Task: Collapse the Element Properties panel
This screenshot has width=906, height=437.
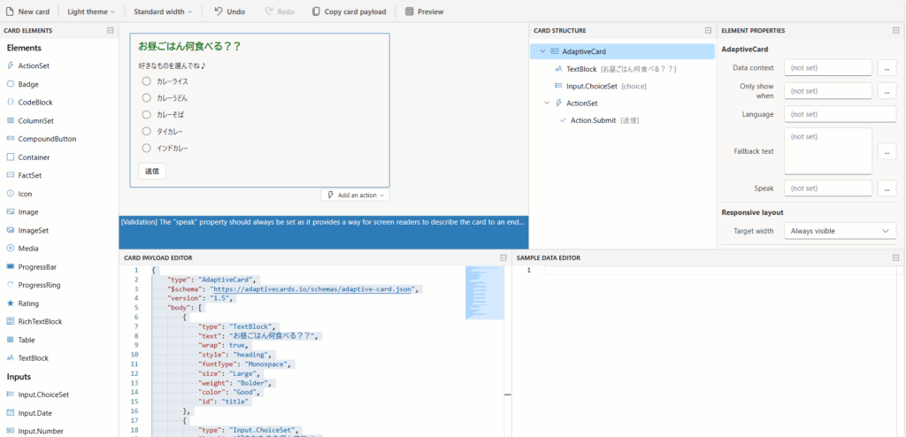Action: click(895, 31)
